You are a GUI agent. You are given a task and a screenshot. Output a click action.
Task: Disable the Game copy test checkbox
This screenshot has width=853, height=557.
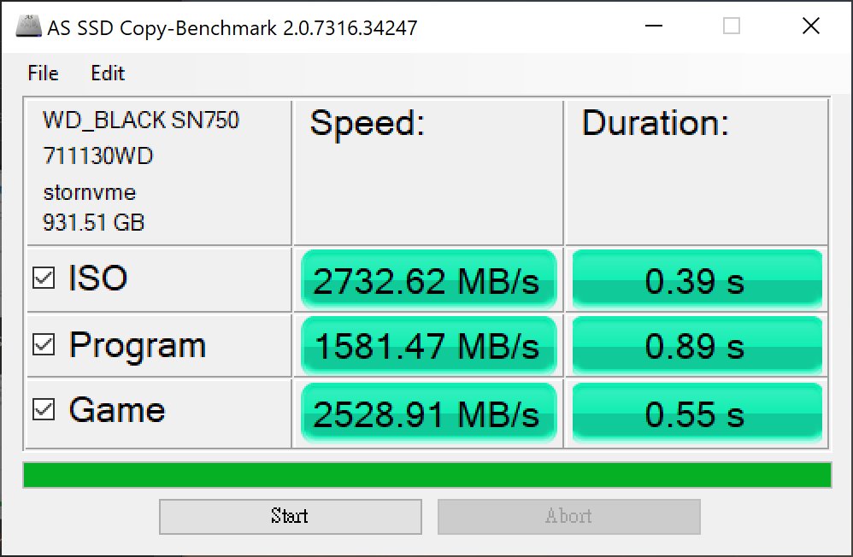(45, 410)
